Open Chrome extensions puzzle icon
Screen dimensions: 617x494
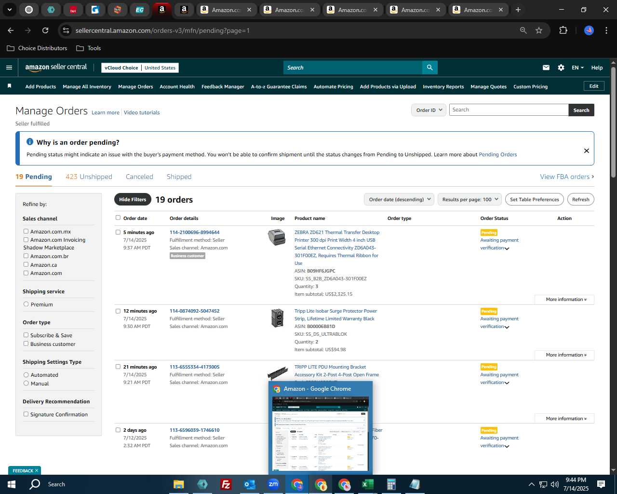(x=563, y=30)
